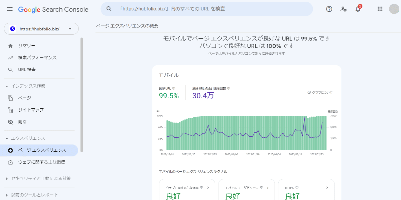Click help icon next to モバイル ユーザビリティ card
401x200 pixels.
pyautogui.click(x=262, y=188)
